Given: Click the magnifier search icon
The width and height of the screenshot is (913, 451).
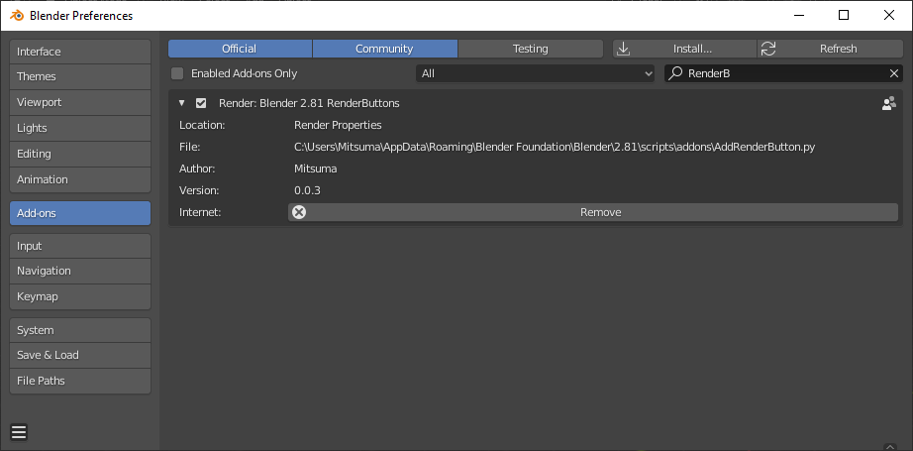Looking at the screenshot, I should coord(675,73).
